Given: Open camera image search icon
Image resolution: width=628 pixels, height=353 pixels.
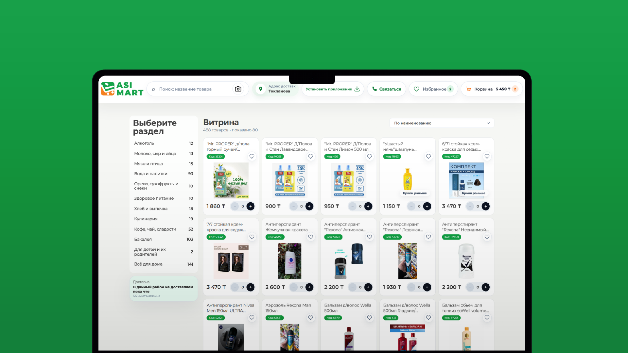Looking at the screenshot, I should [238, 89].
